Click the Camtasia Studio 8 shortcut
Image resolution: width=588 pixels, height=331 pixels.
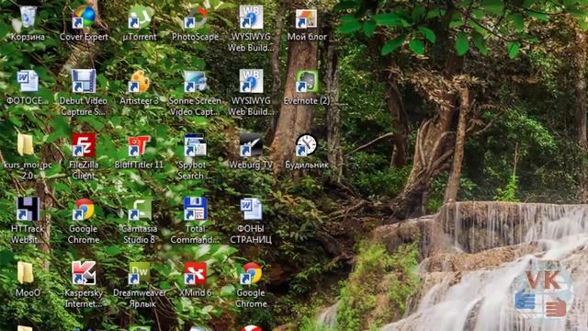coord(139,210)
